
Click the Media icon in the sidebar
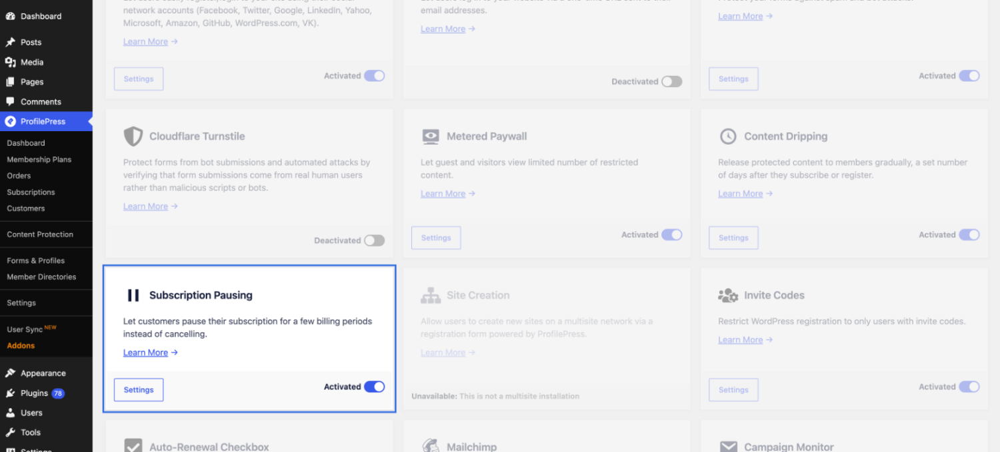pyautogui.click(x=10, y=62)
